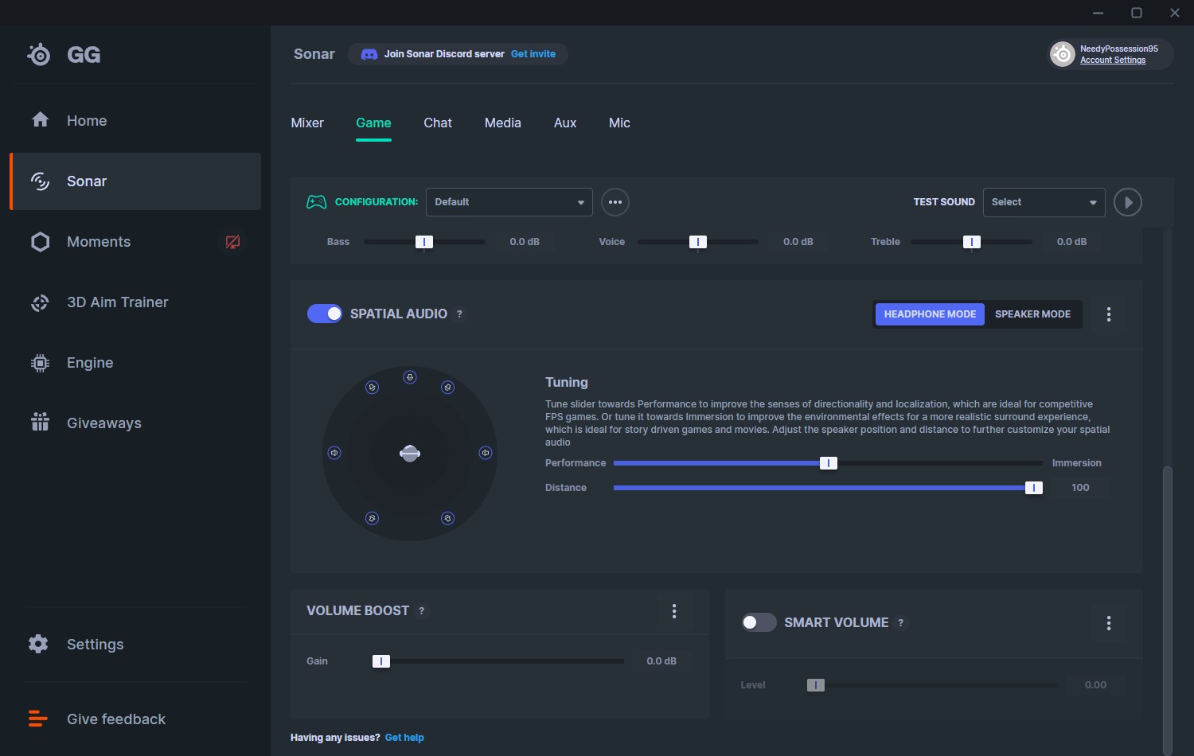1194x756 pixels.
Task: Click the Tuning heading text
Action: (x=567, y=382)
